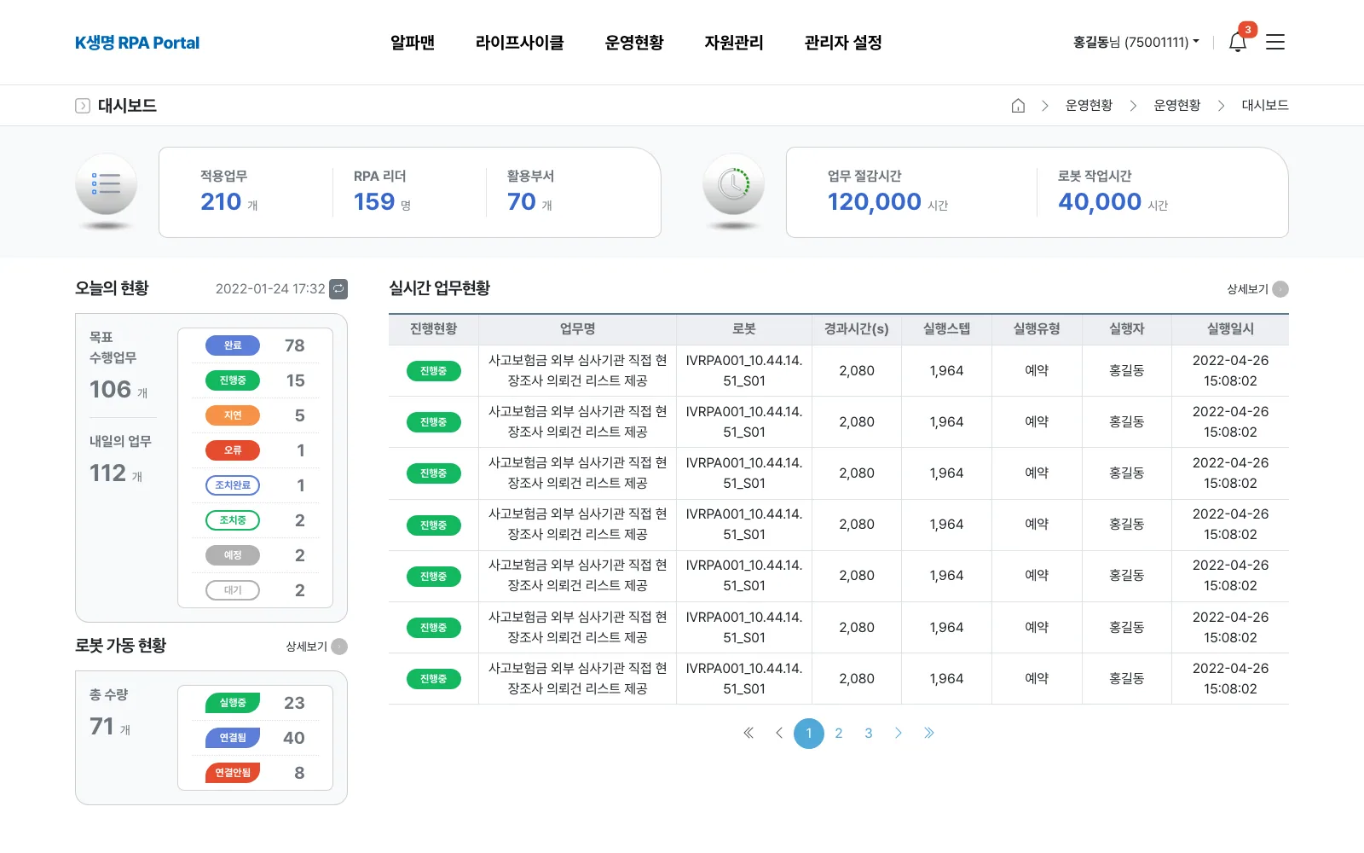Image resolution: width=1364 pixels, height=853 pixels.
Task: Click the 실행스텝 column header
Action: [946, 329]
